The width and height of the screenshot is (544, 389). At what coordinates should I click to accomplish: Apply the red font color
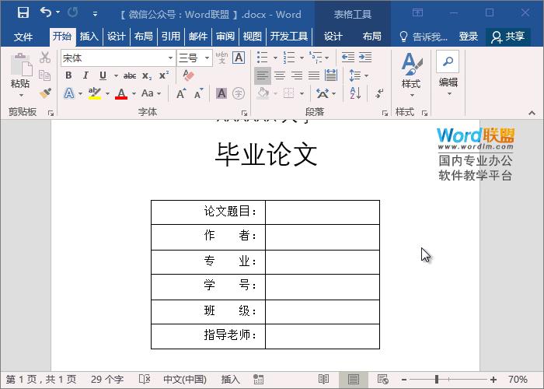click(121, 93)
